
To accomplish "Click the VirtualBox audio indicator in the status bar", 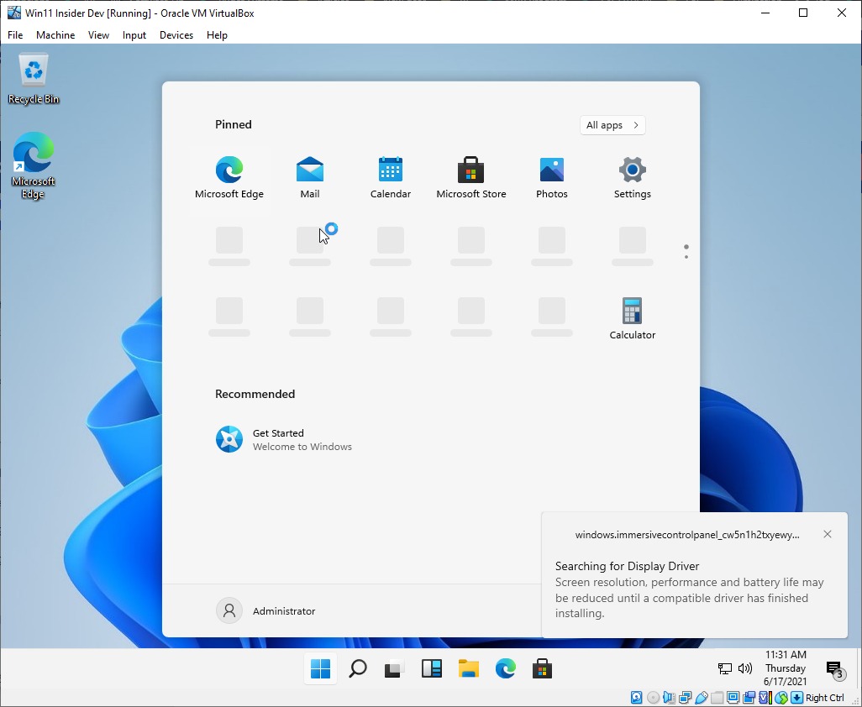I will [669, 698].
